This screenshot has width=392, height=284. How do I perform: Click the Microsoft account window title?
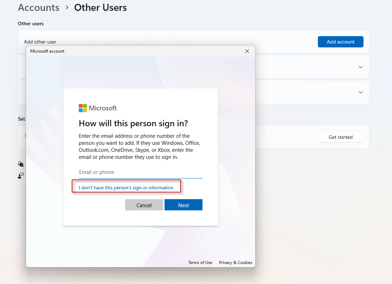pyautogui.click(x=47, y=51)
